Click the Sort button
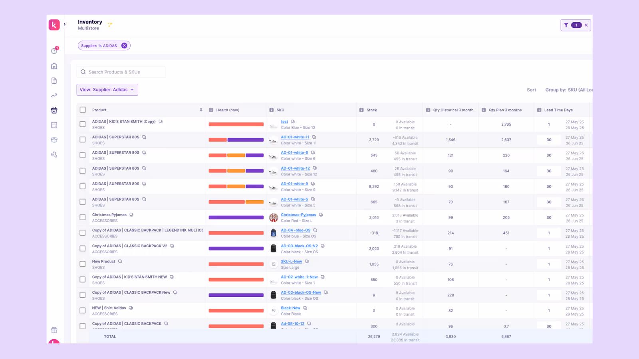The width and height of the screenshot is (639, 359). 531,90
